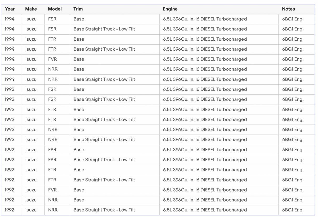The height and width of the screenshot is (217, 318).
Task: Click the Trim column header
Action: pos(78,9)
